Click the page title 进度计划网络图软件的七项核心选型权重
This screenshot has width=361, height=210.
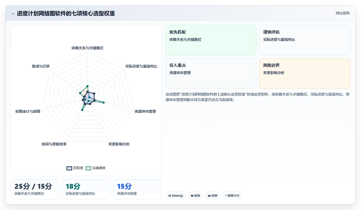click(x=66, y=13)
